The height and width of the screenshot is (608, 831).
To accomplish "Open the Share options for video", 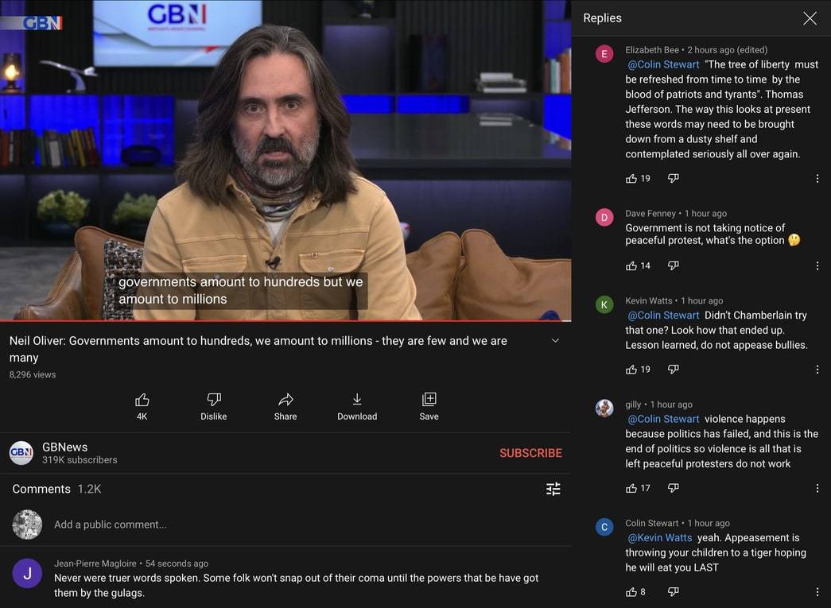I will (x=285, y=400).
